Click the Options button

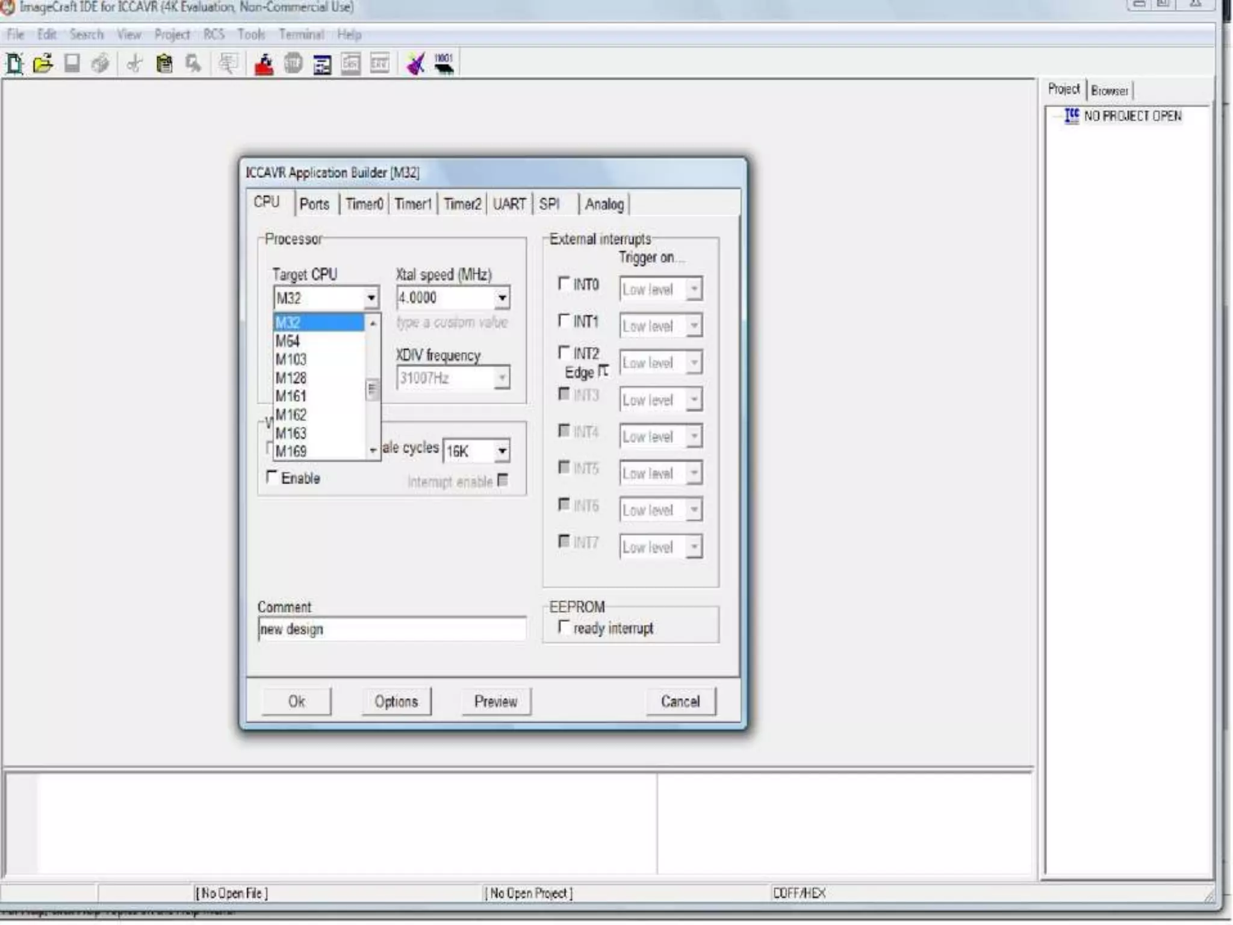click(396, 701)
